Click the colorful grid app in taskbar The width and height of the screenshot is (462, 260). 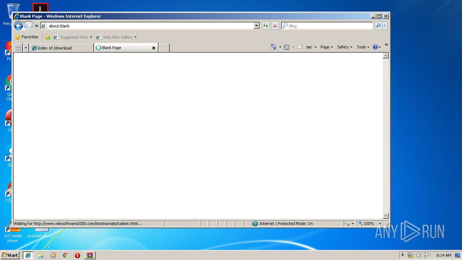click(90, 255)
